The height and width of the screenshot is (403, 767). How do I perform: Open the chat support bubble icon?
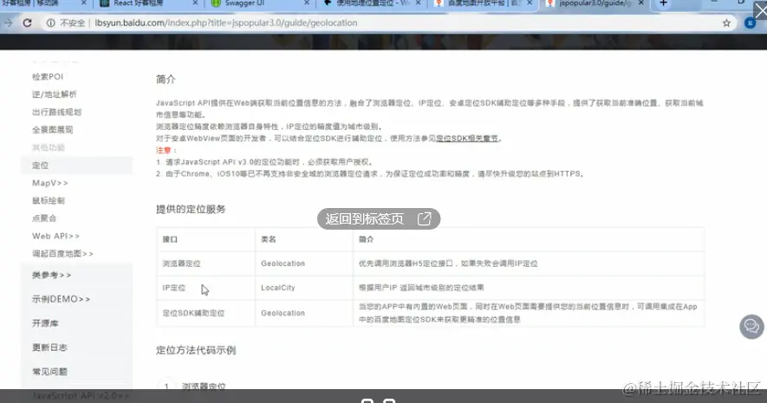coord(751,326)
